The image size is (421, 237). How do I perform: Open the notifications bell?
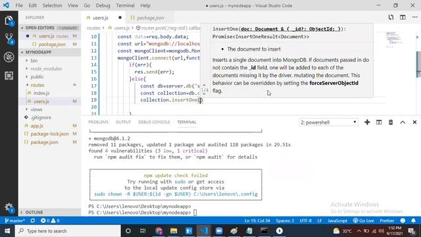(x=414, y=221)
